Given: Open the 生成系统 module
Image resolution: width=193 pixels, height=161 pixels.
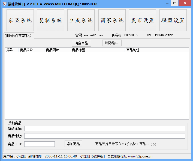Looking at the screenshot, I should click(x=81, y=20).
